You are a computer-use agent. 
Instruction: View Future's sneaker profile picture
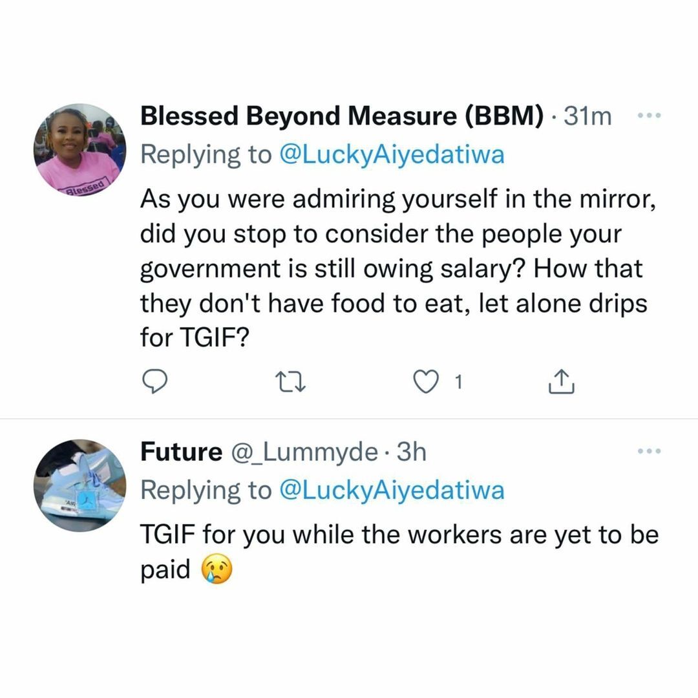pyautogui.click(x=80, y=485)
